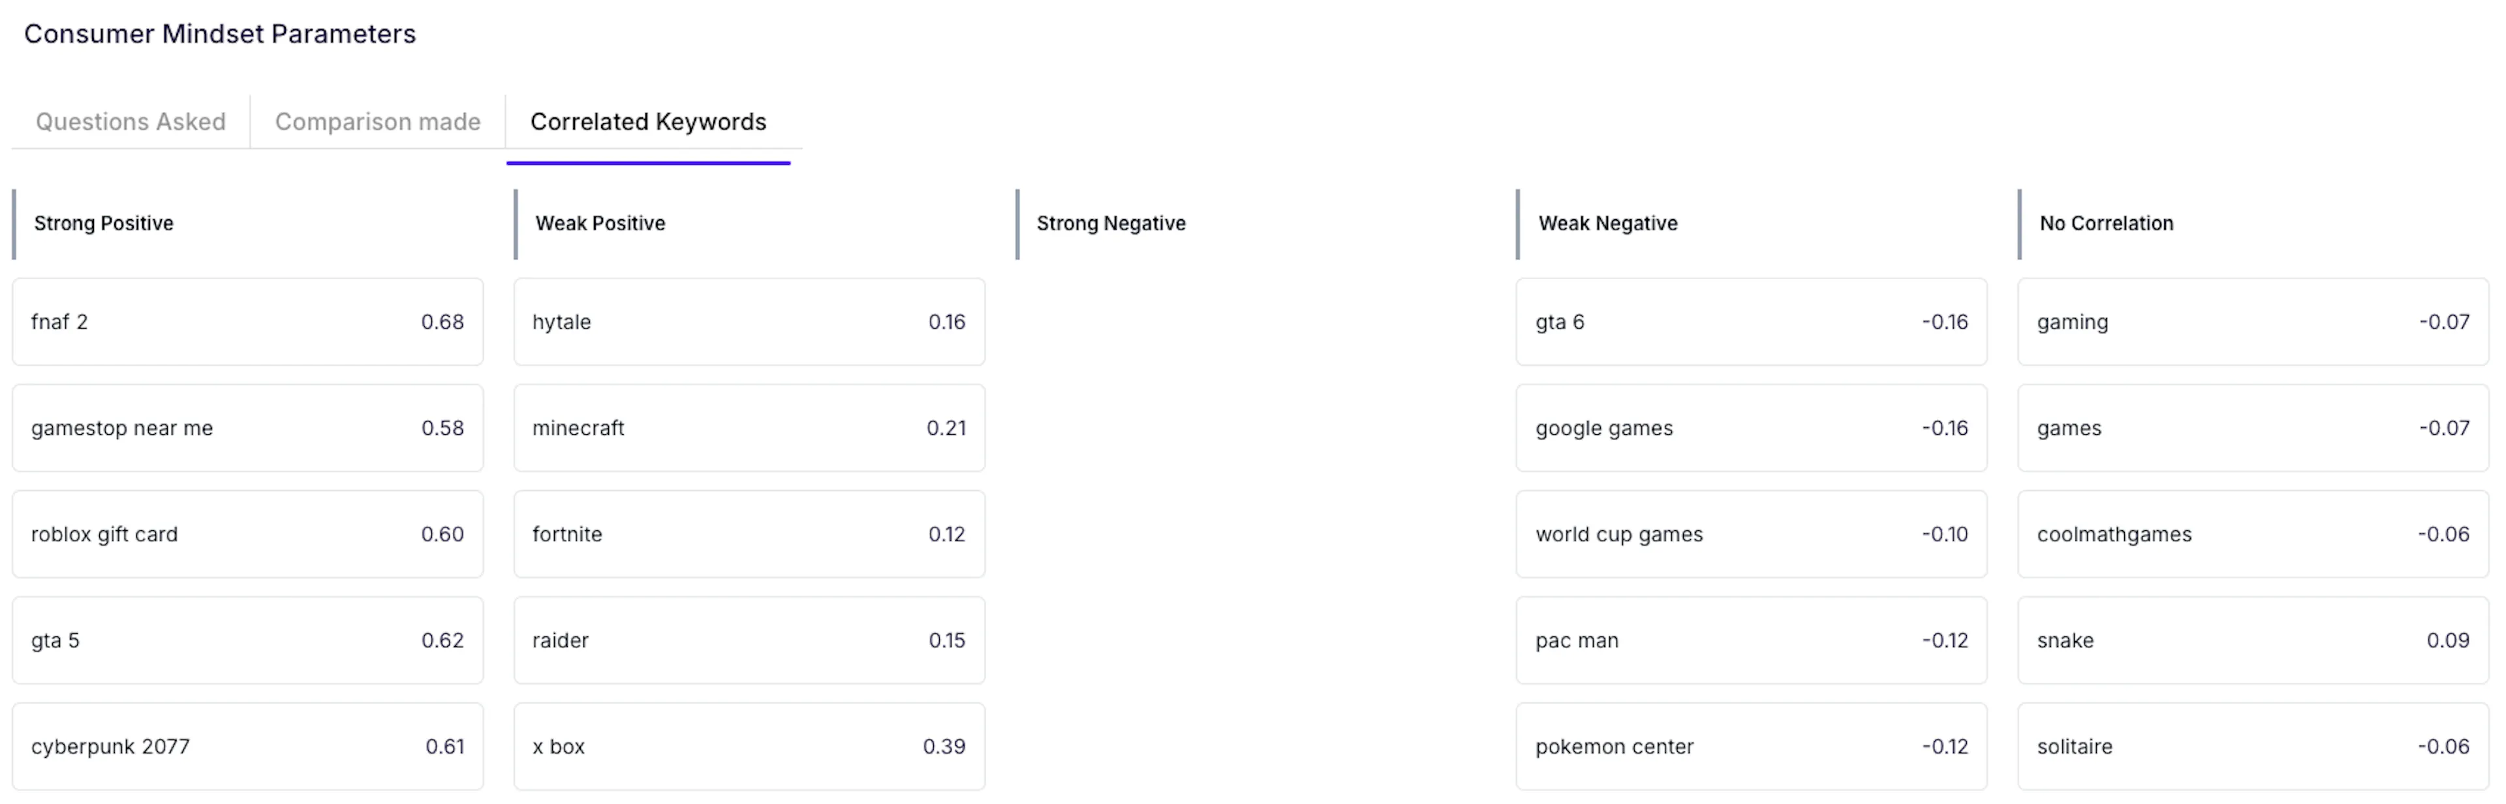Select the cyberpunk 2077 keyword card
The width and height of the screenshot is (2506, 804).
pyautogui.click(x=248, y=746)
